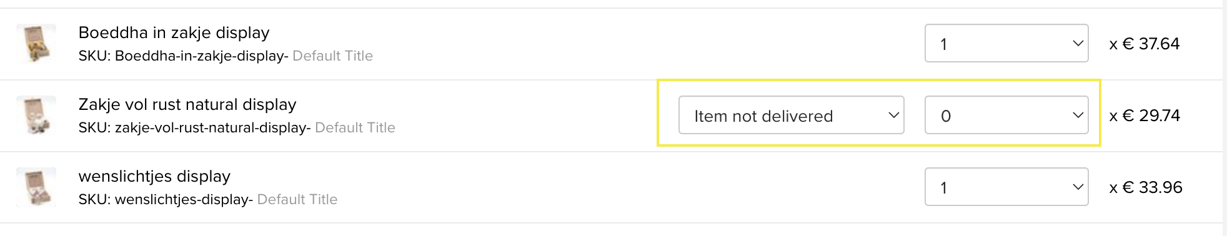The image size is (1227, 236).
Task: Open the Boeddha in zakje display product thumbnail
Action: (36, 44)
